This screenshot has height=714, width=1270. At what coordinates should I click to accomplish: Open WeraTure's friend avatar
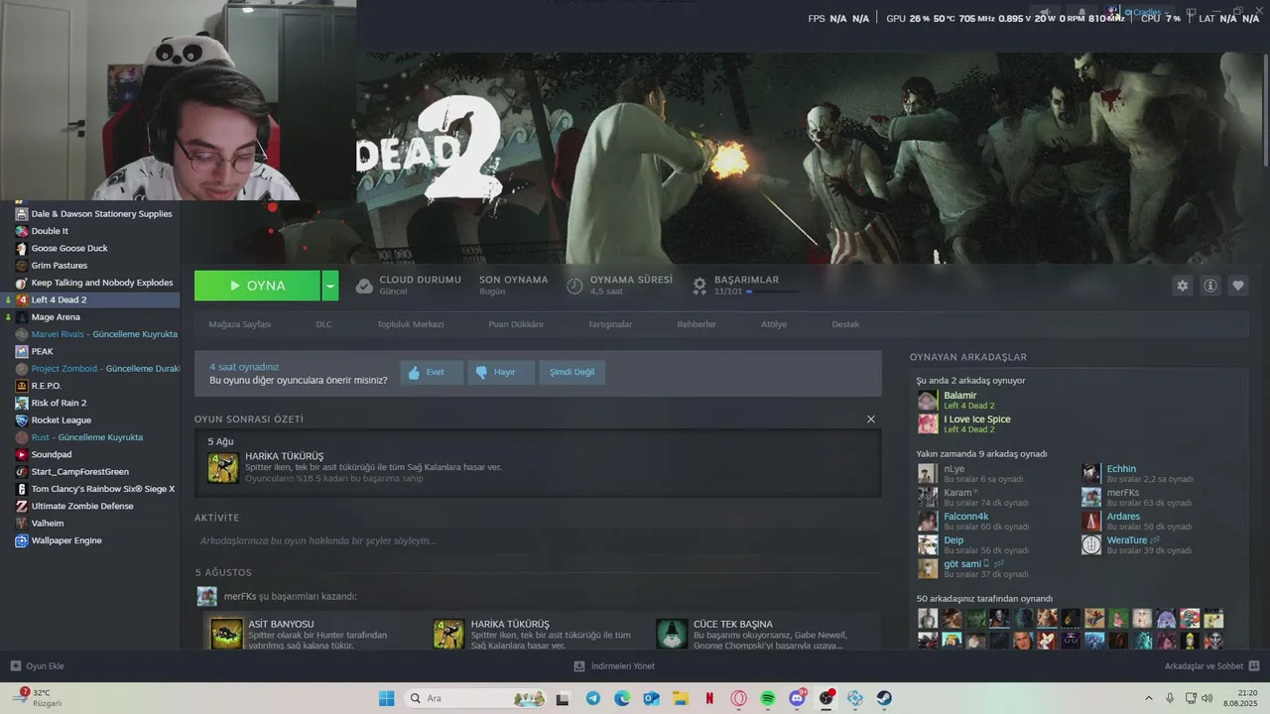(x=1091, y=544)
